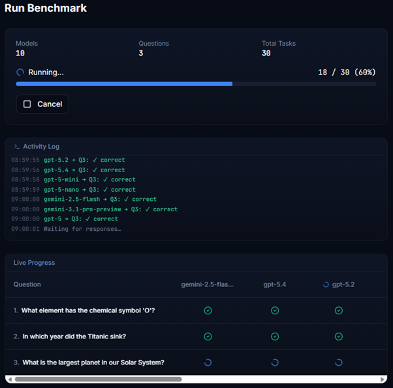This screenshot has width=393, height=388.
Task: Click the Questions count value 3
Action: tap(141, 53)
